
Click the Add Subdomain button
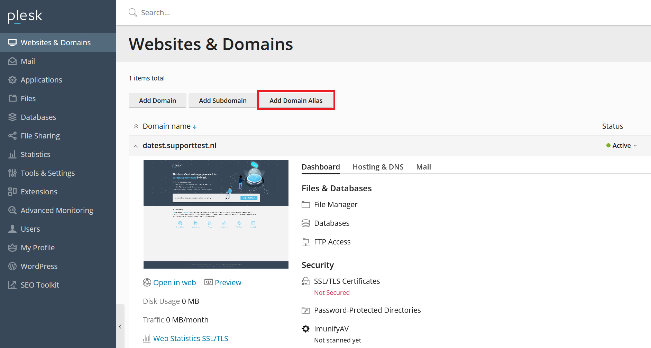tap(223, 100)
